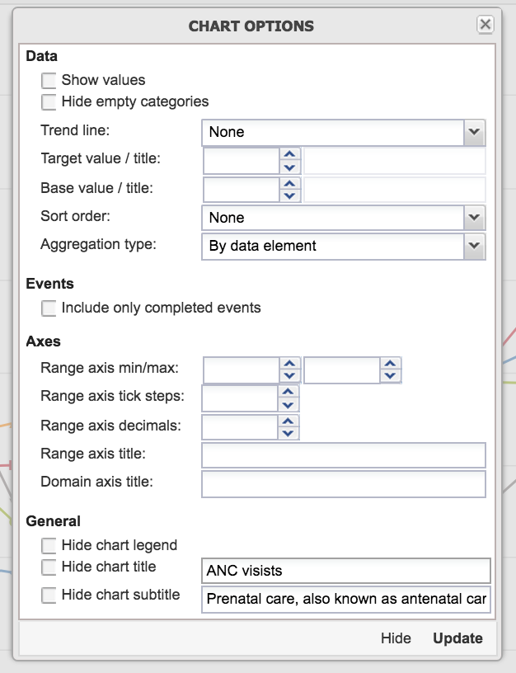Decrease Range axis decimals value

[x=288, y=433]
